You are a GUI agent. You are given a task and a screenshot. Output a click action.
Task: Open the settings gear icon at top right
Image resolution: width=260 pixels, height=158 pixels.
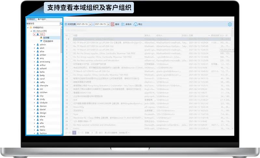[230, 24]
